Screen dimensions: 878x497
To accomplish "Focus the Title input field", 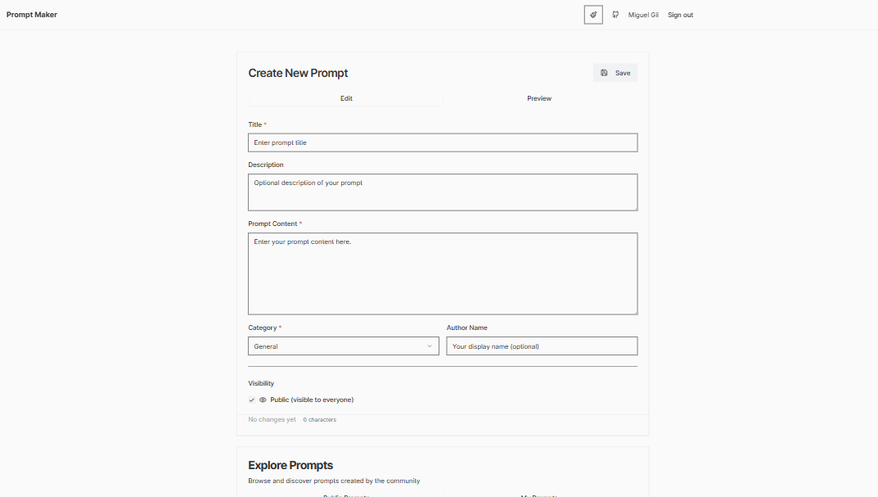I will (442, 142).
